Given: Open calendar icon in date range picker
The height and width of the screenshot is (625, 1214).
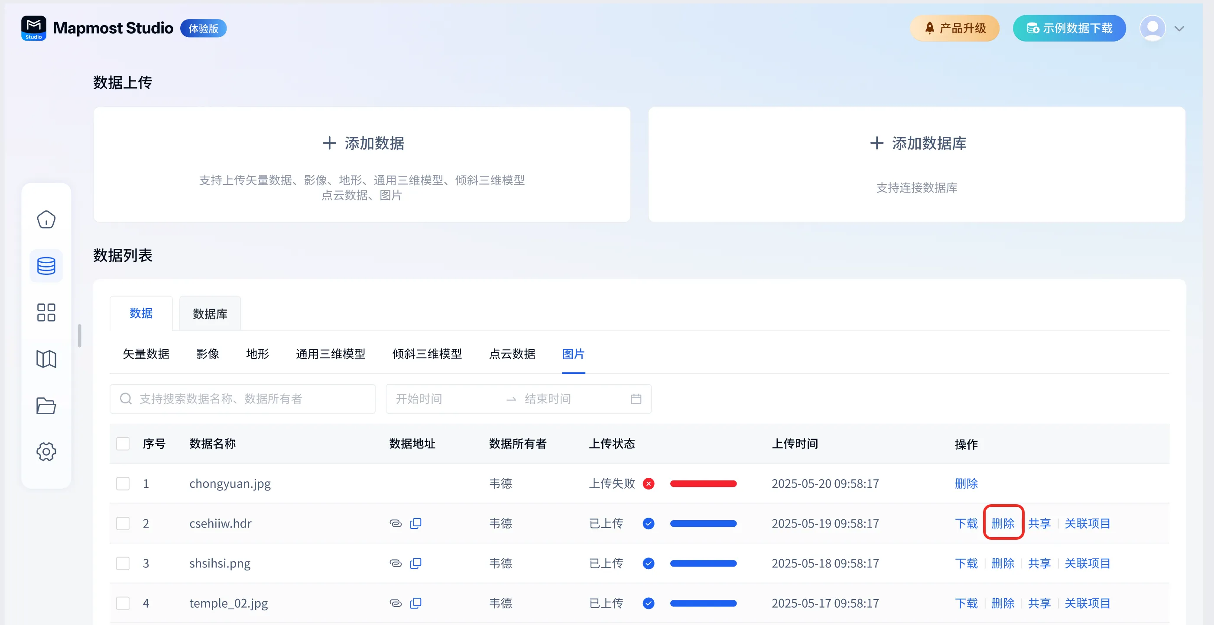Looking at the screenshot, I should click(x=636, y=399).
